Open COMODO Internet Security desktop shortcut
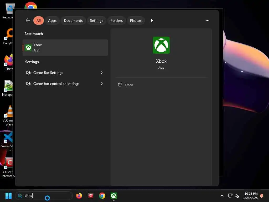Screen dimensions: 269x202 click(8, 167)
